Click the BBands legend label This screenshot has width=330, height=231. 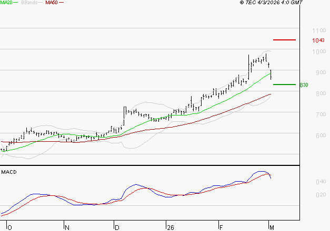tap(29, 3)
